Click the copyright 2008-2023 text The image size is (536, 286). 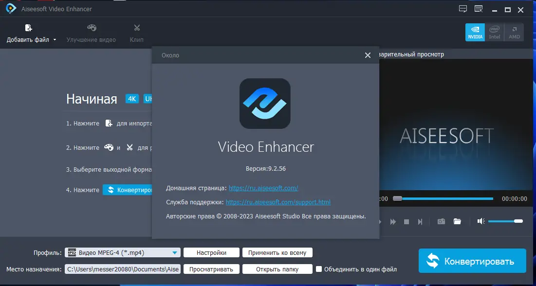coord(266,216)
